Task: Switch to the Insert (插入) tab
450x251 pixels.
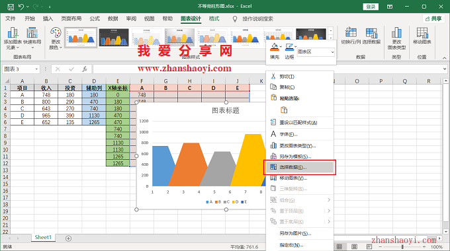Action: point(48,18)
